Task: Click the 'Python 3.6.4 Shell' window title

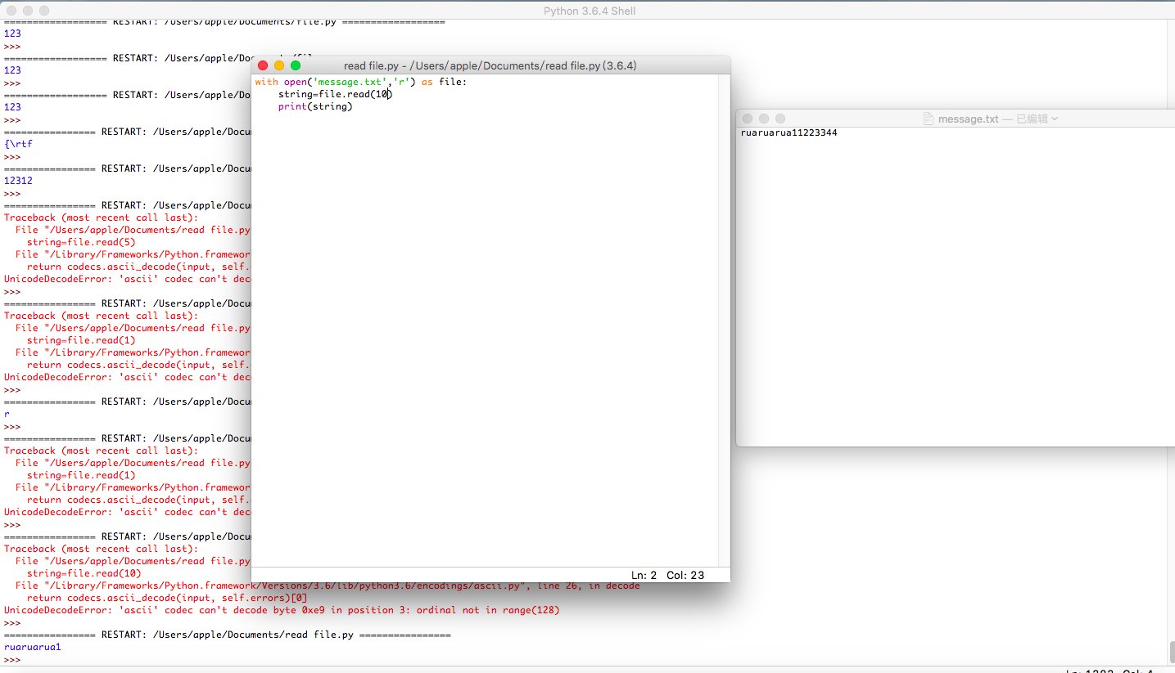Action: (x=590, y=11)
